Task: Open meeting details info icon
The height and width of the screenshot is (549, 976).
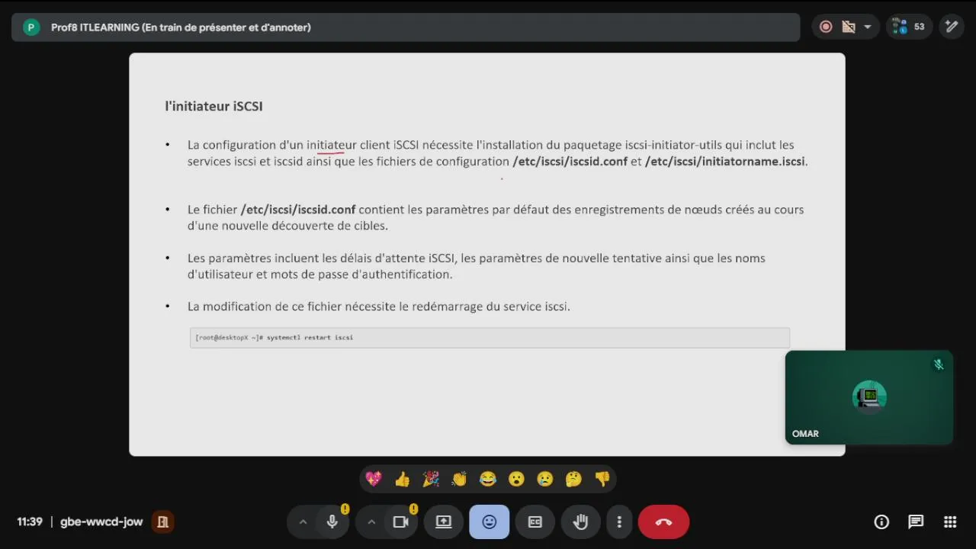Action: click(881, 522)
